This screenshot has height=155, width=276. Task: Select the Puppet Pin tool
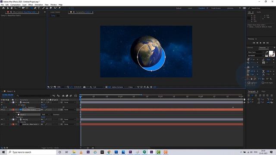60,8
